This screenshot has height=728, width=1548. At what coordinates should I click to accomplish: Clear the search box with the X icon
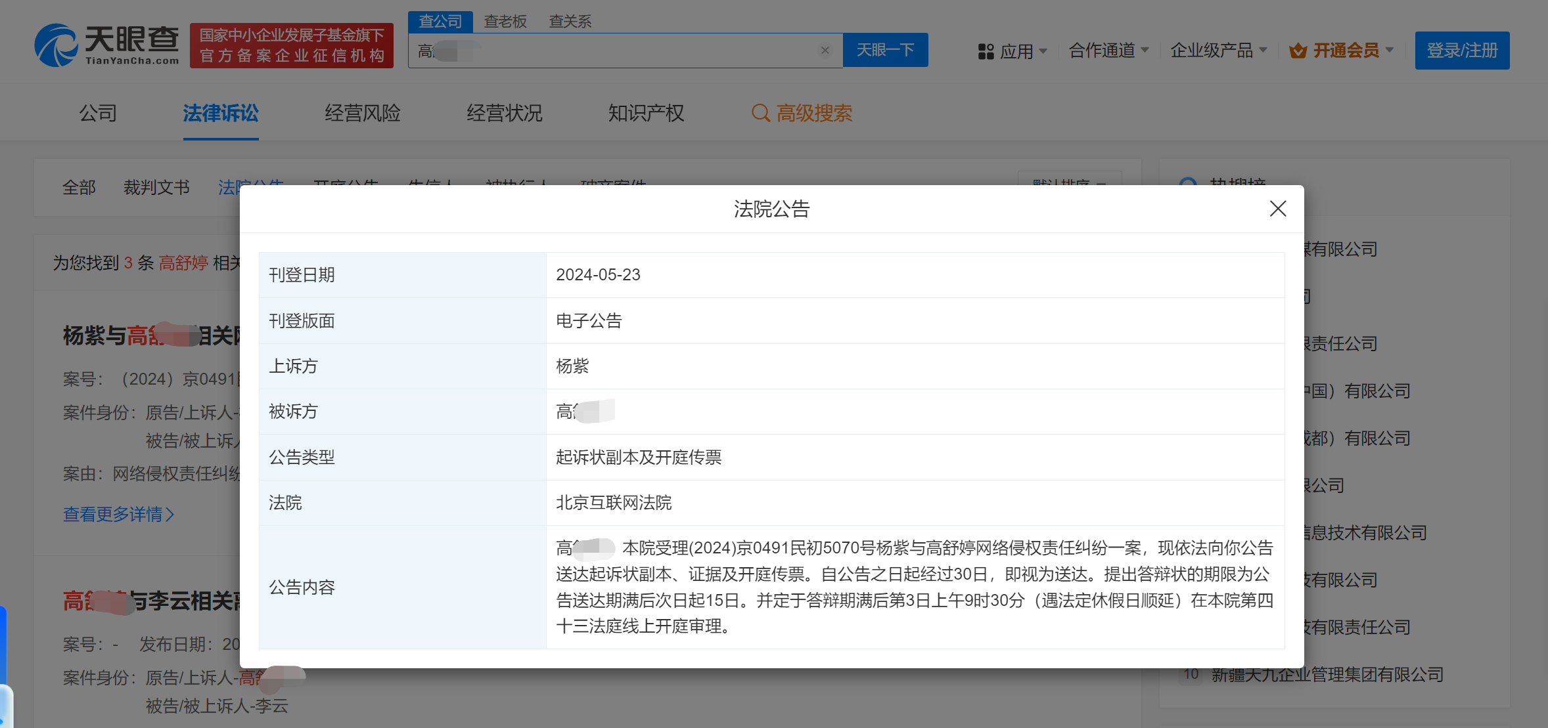pos(825,50)
